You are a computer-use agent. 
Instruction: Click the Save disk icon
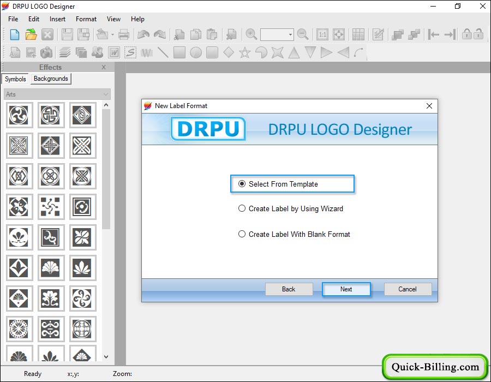[x=67, y=34]
